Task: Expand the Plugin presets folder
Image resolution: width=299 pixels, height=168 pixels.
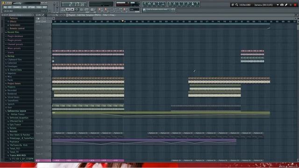Action: click(x=14, y=40)
